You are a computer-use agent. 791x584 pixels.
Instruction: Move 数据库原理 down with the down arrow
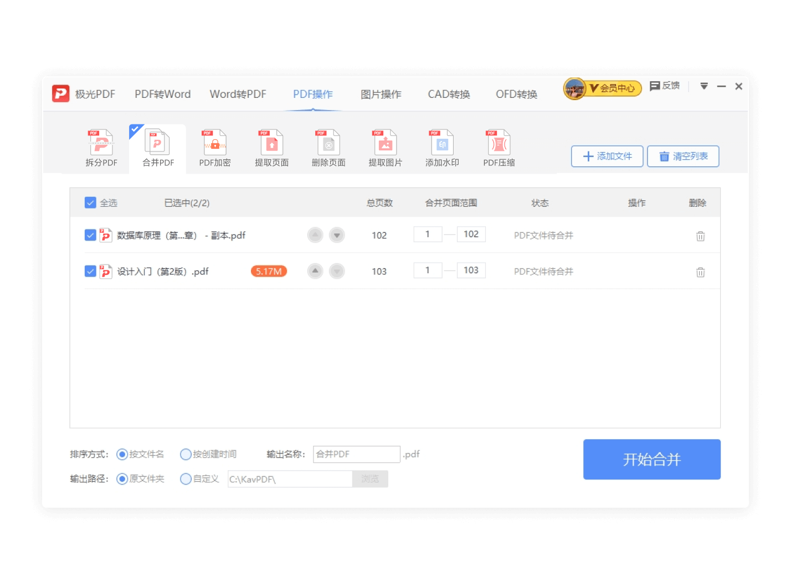(337, 234)
